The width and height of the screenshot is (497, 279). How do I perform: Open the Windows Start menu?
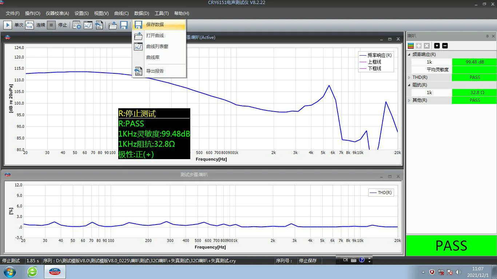[10, 272]
